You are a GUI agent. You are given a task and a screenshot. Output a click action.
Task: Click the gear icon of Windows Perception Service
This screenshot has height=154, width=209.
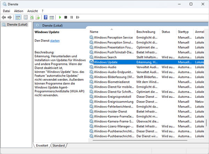pyautogui.click(x=91, y=37)
